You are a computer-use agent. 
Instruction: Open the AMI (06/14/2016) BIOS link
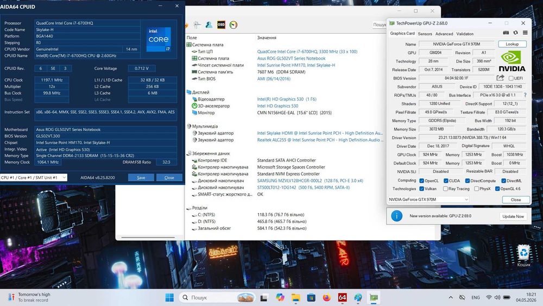(274, 79)
